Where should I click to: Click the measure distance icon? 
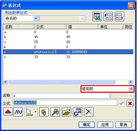29,112
